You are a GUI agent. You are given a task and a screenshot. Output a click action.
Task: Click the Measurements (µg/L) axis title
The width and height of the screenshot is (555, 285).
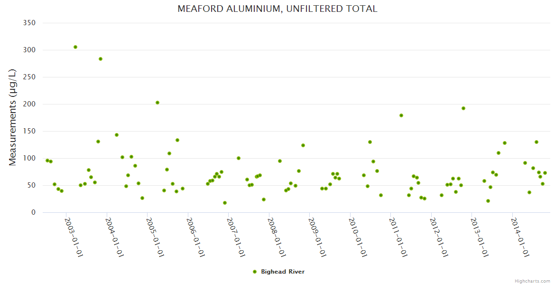click(x=13, y=117)
